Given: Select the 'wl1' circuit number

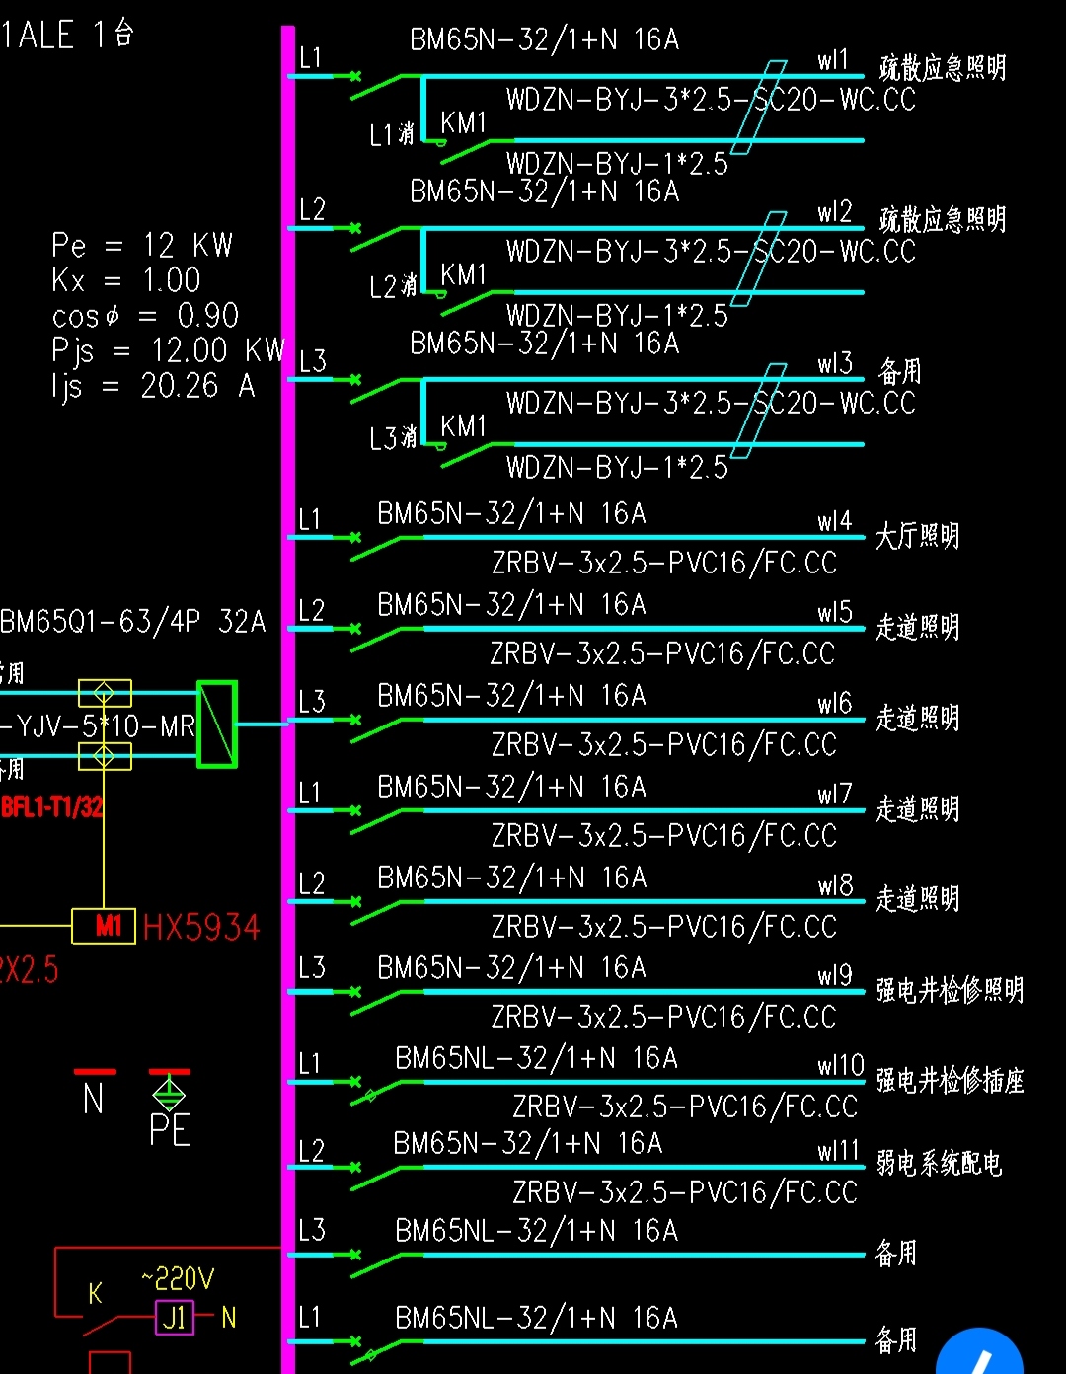Looking at the screenshot, I should (833, 61).
